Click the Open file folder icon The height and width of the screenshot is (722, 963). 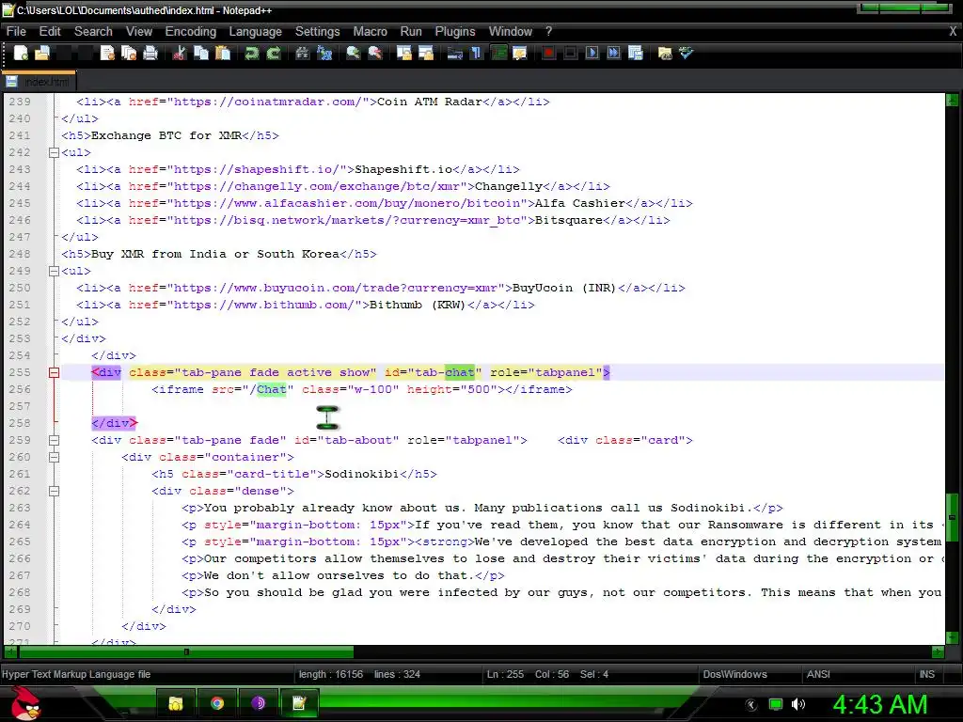pyautogui.click(x=42, y=54)
